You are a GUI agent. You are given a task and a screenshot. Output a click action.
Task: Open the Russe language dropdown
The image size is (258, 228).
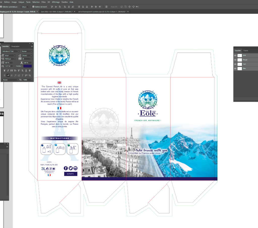[10, 80]
